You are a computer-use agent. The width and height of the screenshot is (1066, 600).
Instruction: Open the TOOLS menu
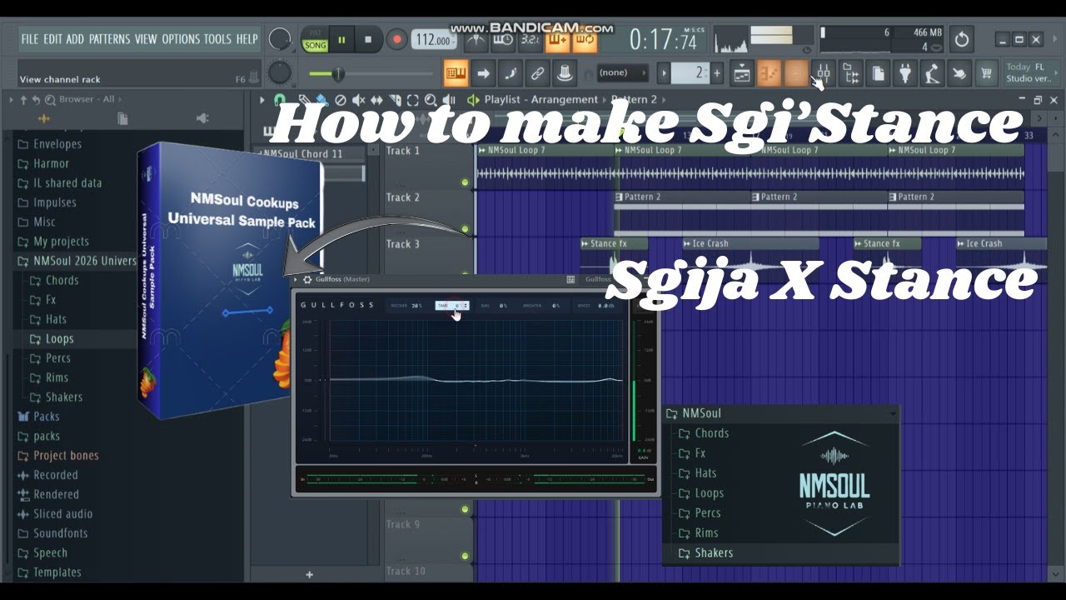tap(218, 39)
